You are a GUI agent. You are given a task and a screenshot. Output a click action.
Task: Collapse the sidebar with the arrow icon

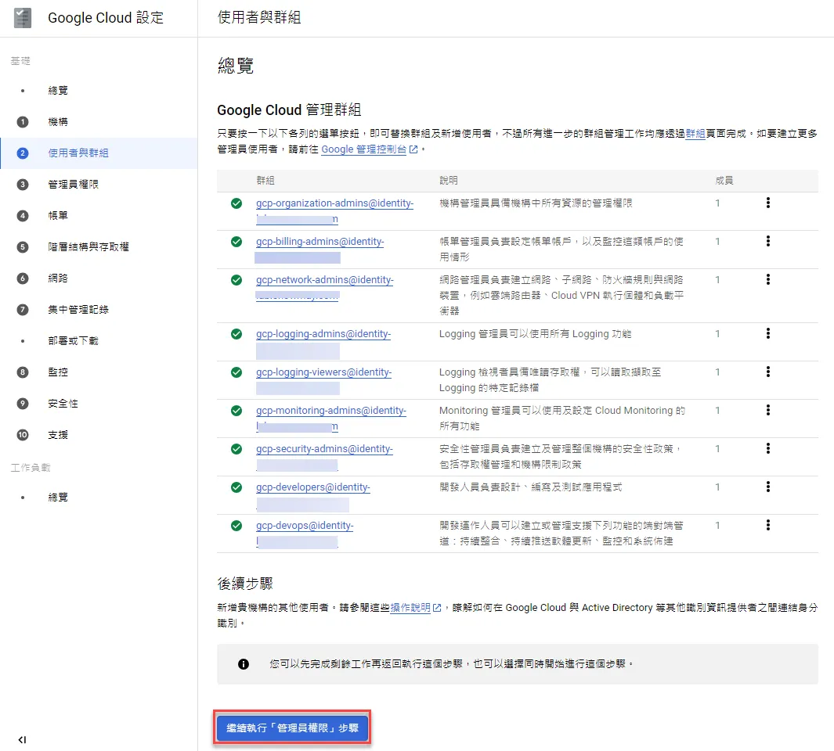22,739
